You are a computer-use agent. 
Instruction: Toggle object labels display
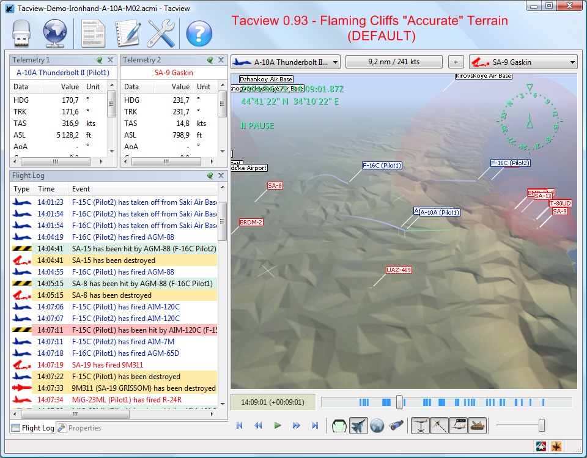(458, 426)
